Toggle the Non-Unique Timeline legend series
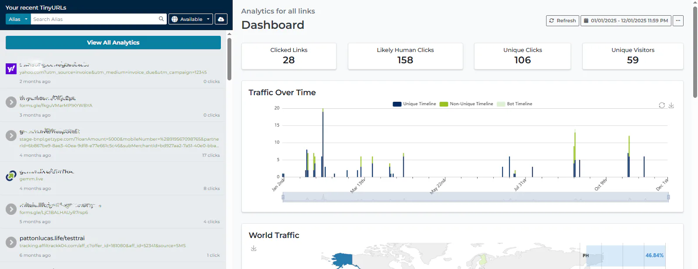Screen dimensions: 698x269 coord(466,104)
